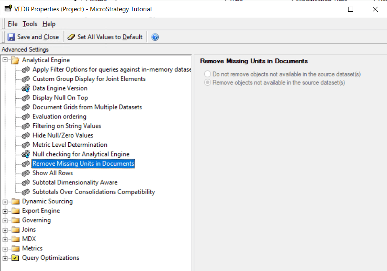The width and height of the screenshot is (387, 271).
Task: Click the gear icon beside Custom Group Display
Action: pyautogui.click(x=26, y=79)
